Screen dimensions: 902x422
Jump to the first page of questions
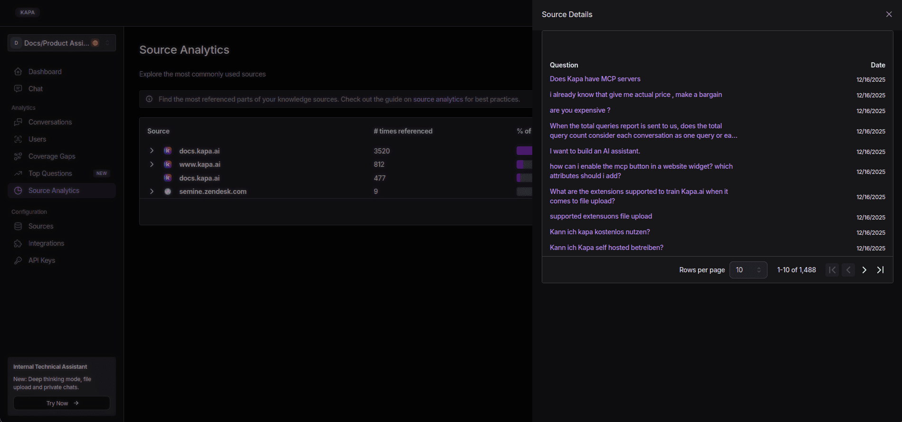pyautogui.click(x=832, y=270)
